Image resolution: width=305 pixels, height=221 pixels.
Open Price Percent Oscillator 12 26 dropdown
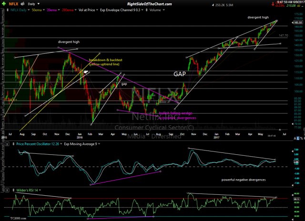point(61,144)
